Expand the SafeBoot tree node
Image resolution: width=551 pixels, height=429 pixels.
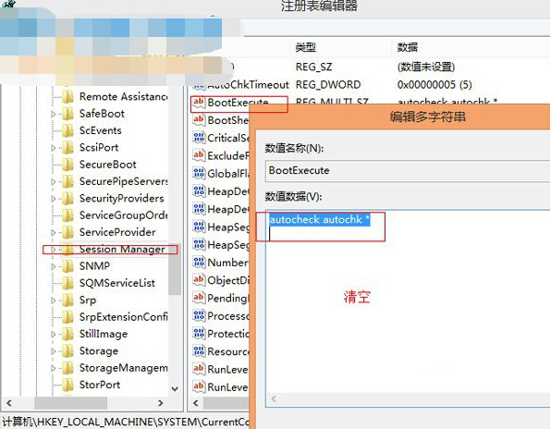coord(53,114)
